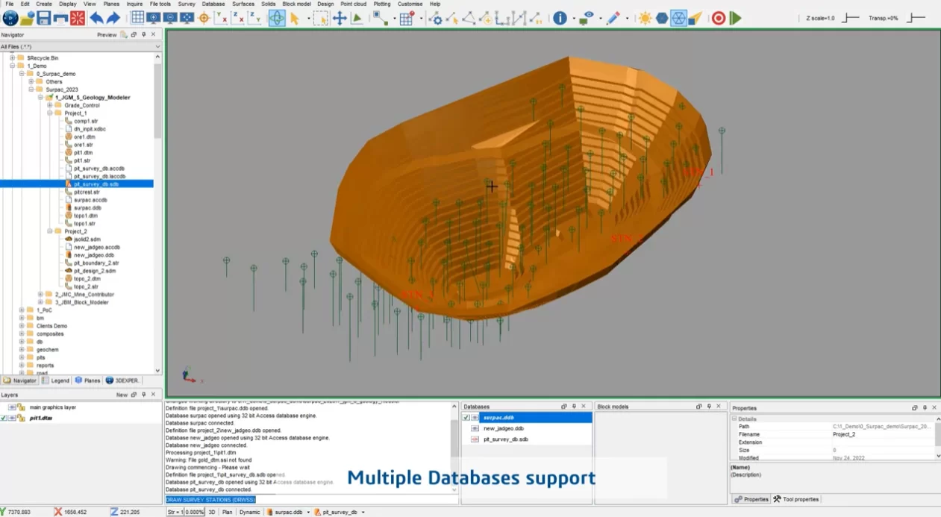The height and width of the screenshot is (517, 941).
Task: Click the Save file icon
Action: pyautogui.click(x=44, y=19)
